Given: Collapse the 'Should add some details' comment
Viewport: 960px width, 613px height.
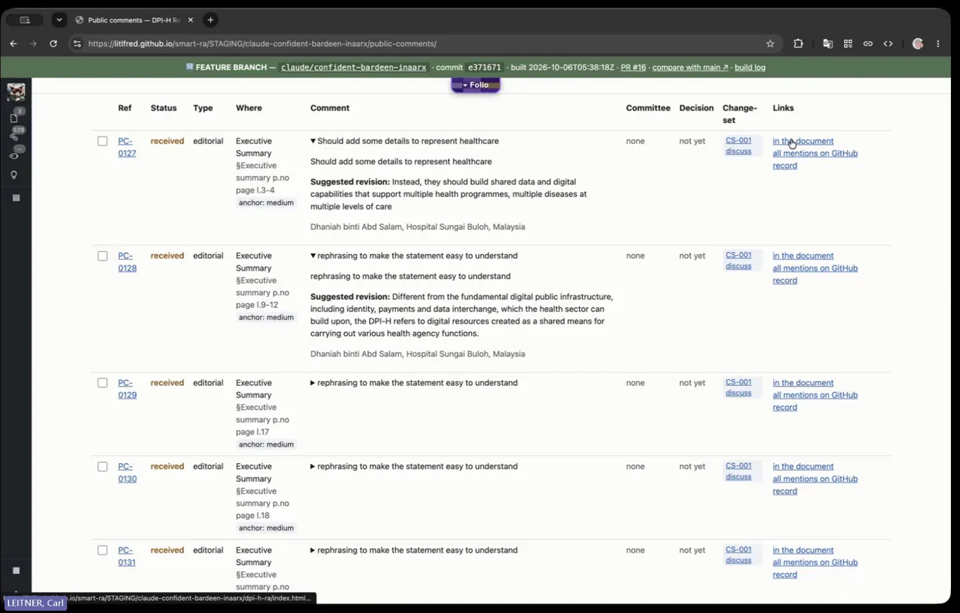Looking at the screenshot, I should 313,141.
